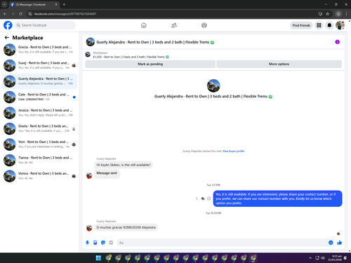Image resolution: width=351 pixels, height=263 pixels.
Task: Focus the Aa message input box
Action: 223,243
